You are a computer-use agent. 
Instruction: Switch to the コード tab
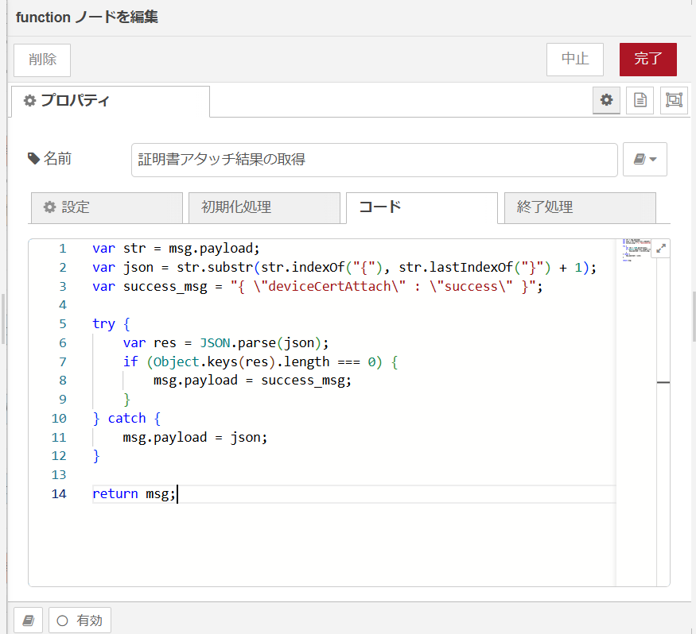click(x=422, y=207)
